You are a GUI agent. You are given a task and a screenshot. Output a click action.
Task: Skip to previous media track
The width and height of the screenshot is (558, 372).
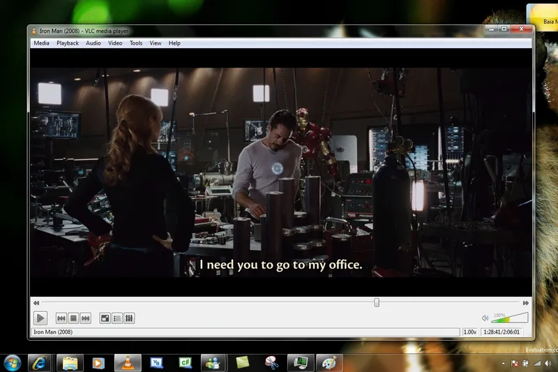coord(61,318)
